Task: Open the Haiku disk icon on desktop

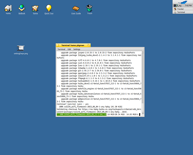Action: 8,8
